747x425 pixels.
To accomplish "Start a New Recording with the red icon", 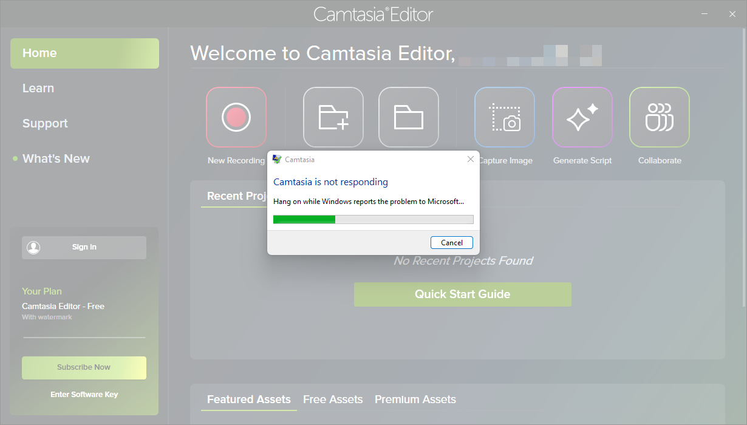I will pyautogui.click(x=236, y=117).
